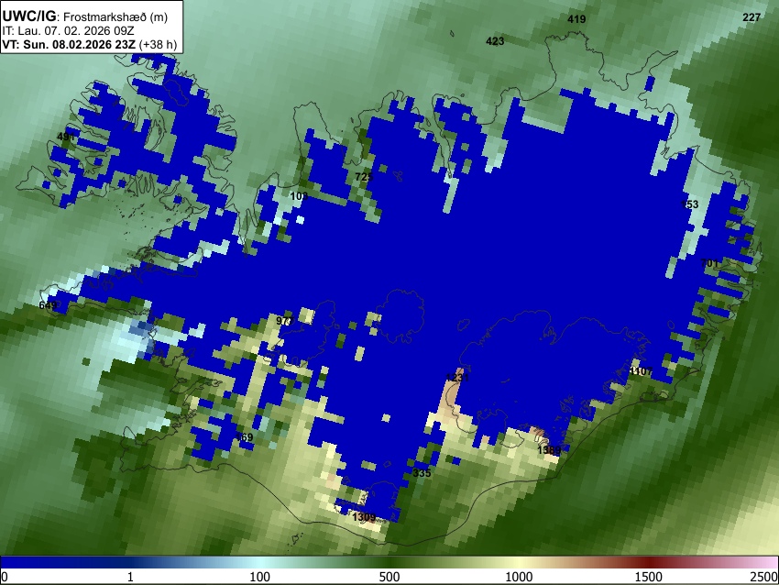Click the map value 701

(x=709, y=263)
